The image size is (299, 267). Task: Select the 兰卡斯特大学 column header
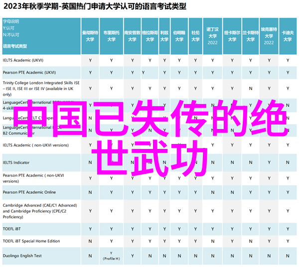(250, 36)
